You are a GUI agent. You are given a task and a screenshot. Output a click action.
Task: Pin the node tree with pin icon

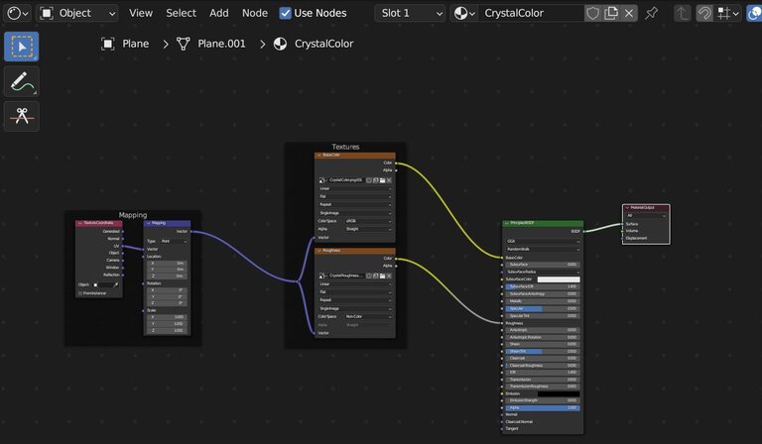pyautogui.click(x=652, y=14)
